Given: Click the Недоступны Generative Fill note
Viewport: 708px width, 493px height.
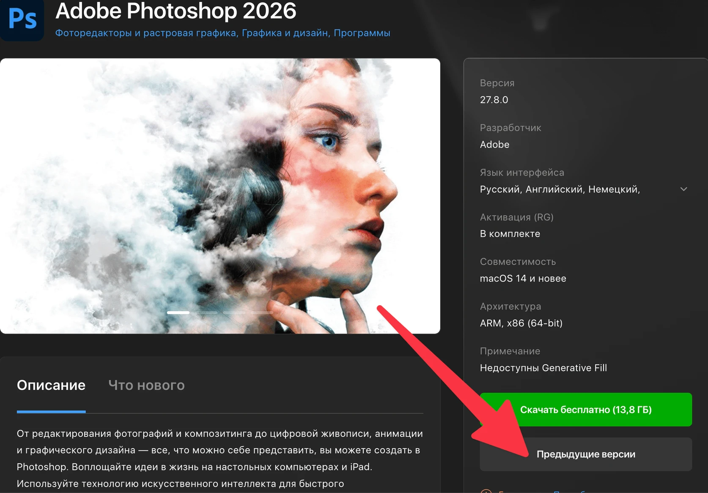Looking at the screenshot, I should [x=543, y=368].
